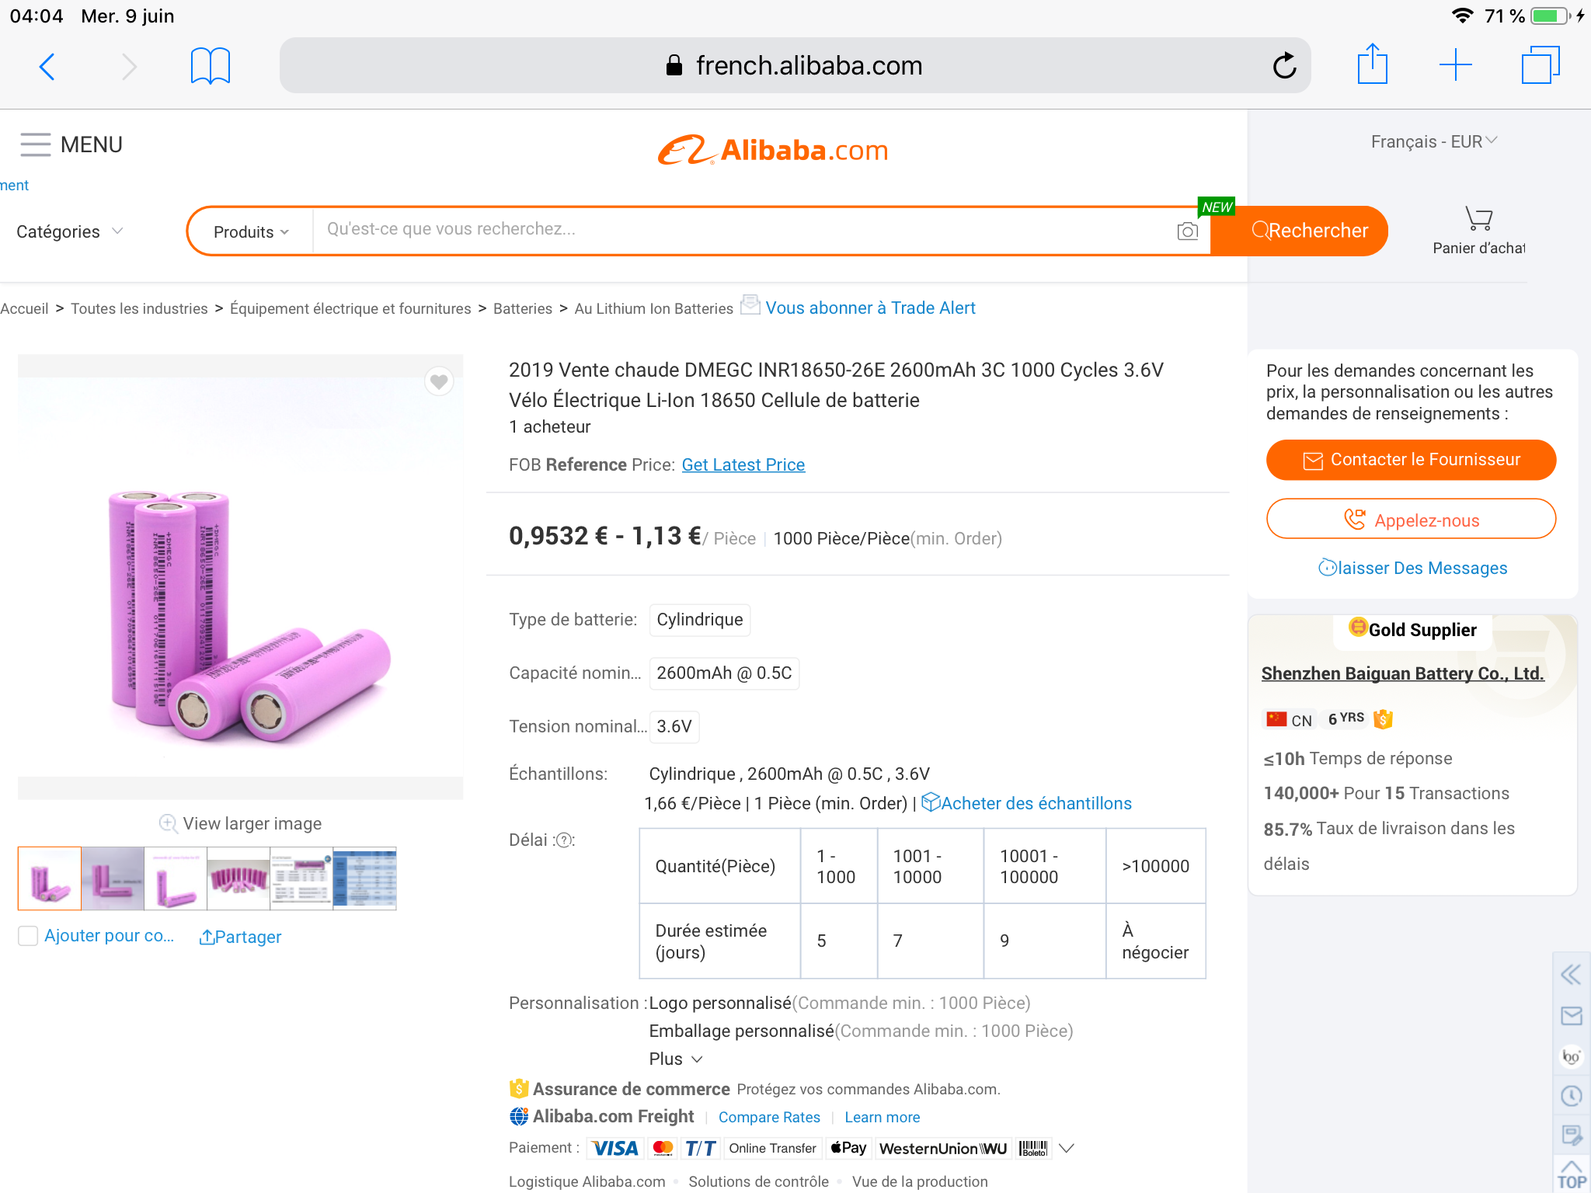Tap the Safari reload page icon
This screenshot has height=1193, width=1591.
click(x=1284, y=66)
